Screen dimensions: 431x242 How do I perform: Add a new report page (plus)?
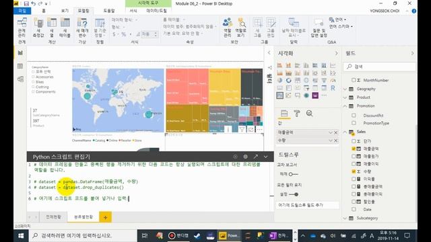(x=105, y=217)
